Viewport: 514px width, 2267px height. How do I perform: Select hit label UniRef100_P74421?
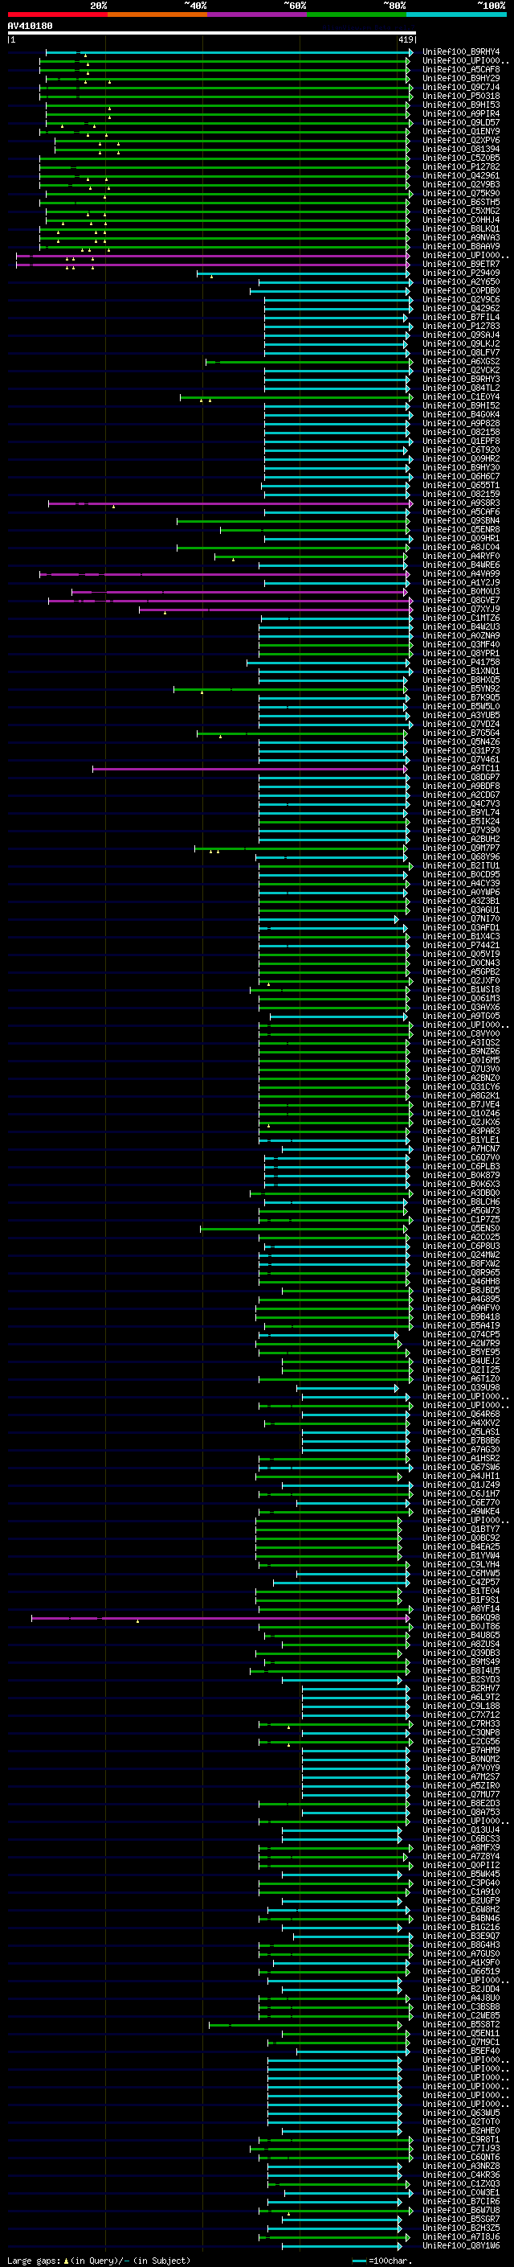pyautogui.click(x=461, y=945)
